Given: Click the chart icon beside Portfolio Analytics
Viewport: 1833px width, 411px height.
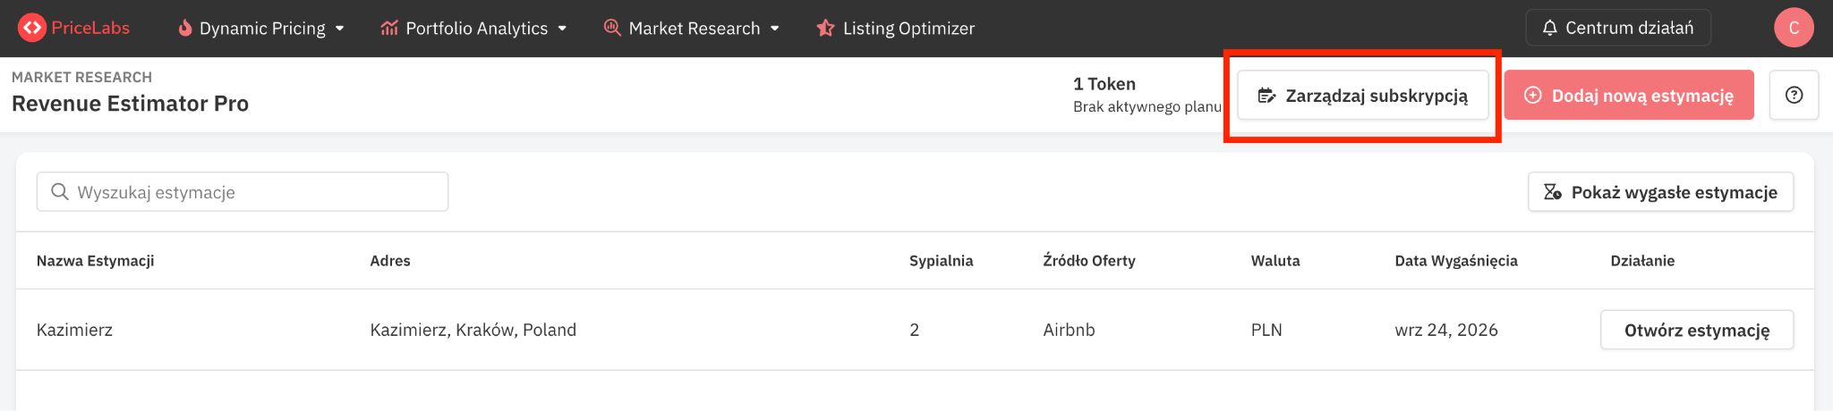Looking at the screenshot, I should (389, 28).
